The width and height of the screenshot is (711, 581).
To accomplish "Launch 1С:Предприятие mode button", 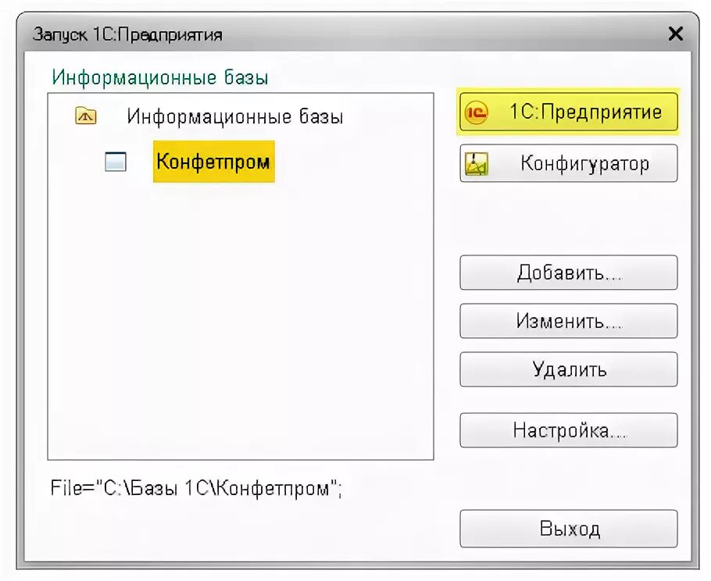I will (569, 112).
